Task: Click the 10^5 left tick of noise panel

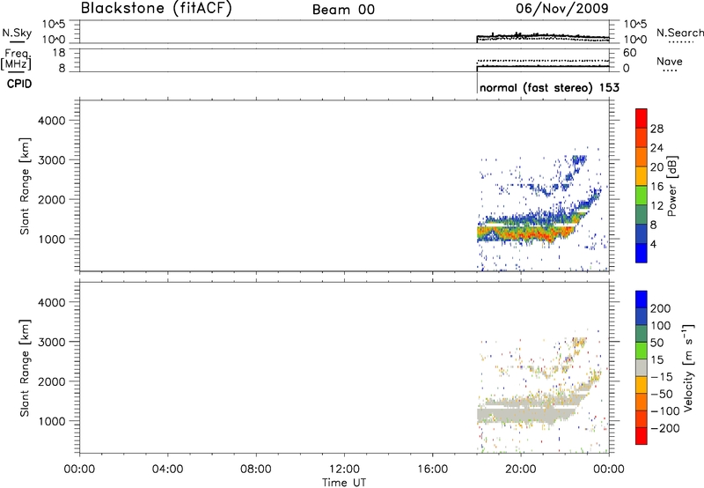Action: click(x=54, y=25)
